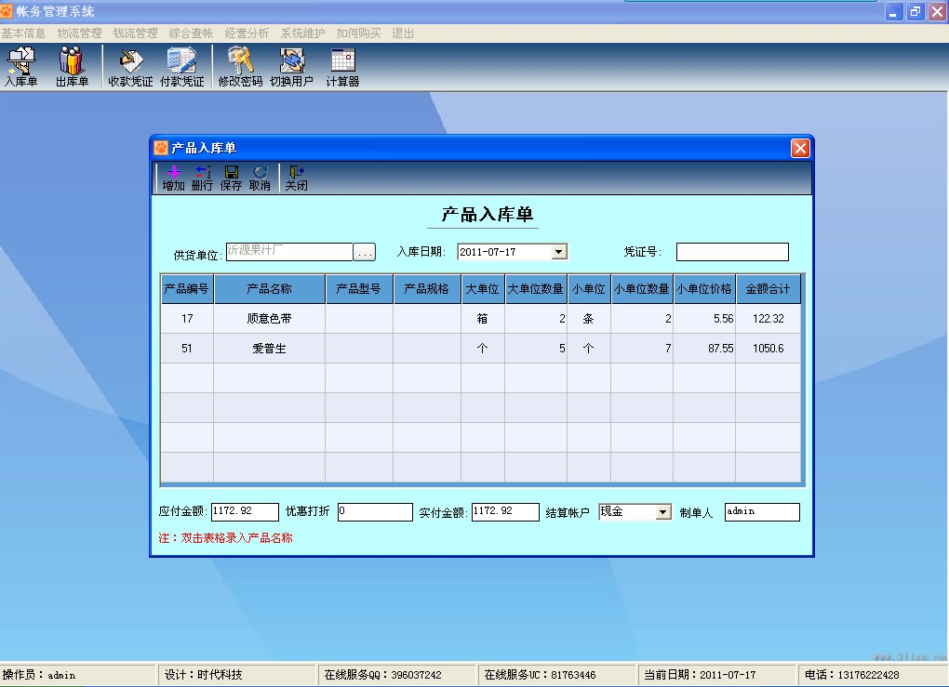Click the 大单位数量 cell showing 5
Screen dimensions: 949x687
pyautogui.click(x=536, y=349)
